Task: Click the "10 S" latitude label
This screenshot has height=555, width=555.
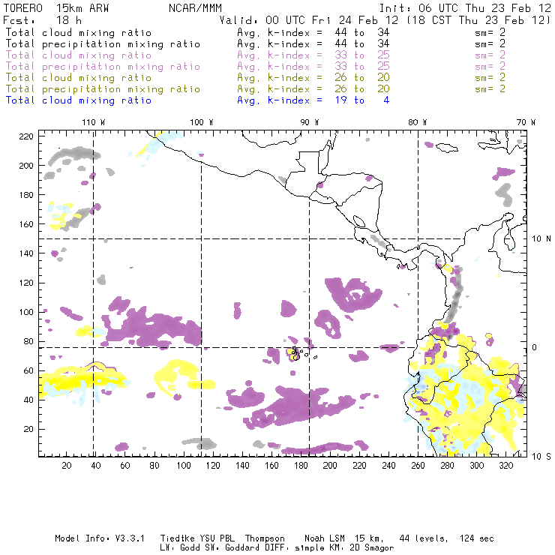Action: [x=541, y=457]
